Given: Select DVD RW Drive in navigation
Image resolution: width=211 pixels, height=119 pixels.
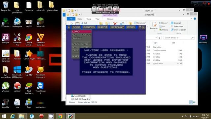Looking at the screenshot, I should [80, 99].
